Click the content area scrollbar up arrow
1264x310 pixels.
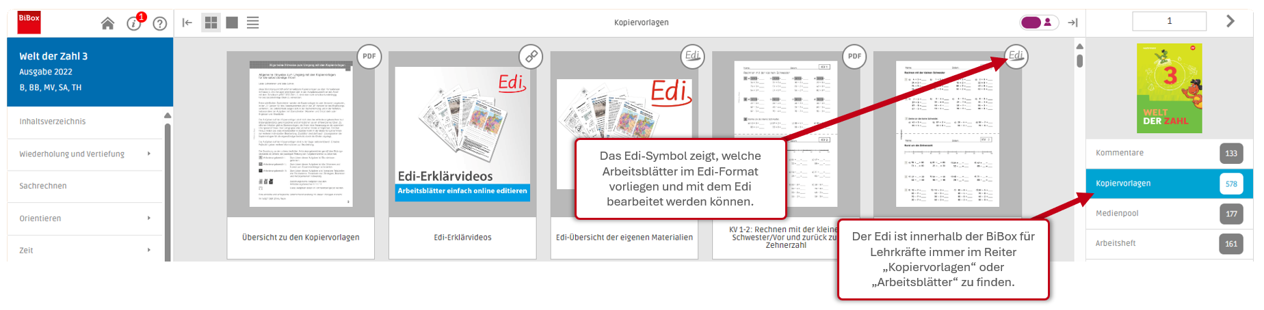1079,46
